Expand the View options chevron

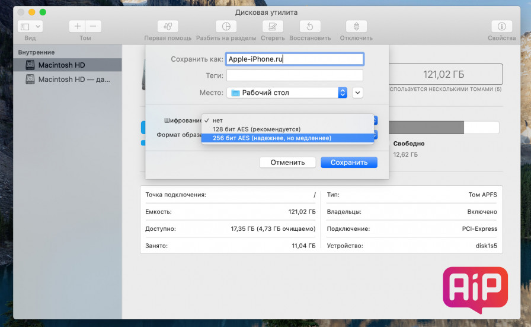click(x=37, y=27)
